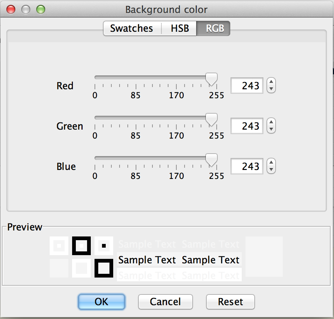Reset the color with Reset button
This screenshot has width=334, height=319.
click(231, 302)
